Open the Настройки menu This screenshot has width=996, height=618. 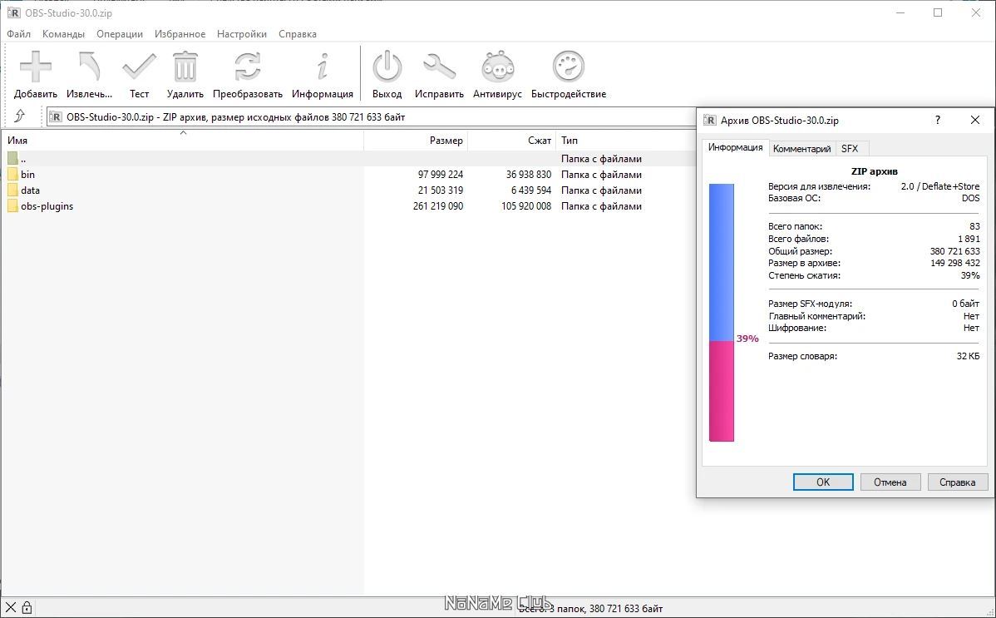242,34
